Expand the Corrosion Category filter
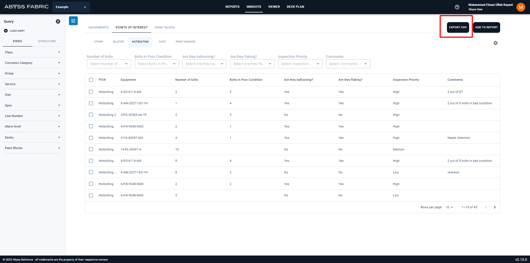 click(x=32, y=63)
